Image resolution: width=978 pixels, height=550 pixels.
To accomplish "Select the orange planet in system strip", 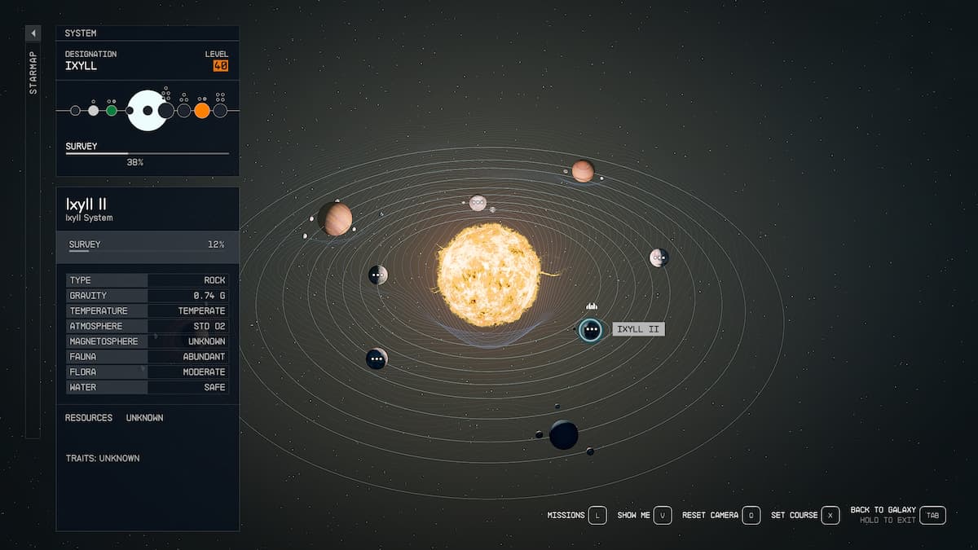I will point(202,110).
